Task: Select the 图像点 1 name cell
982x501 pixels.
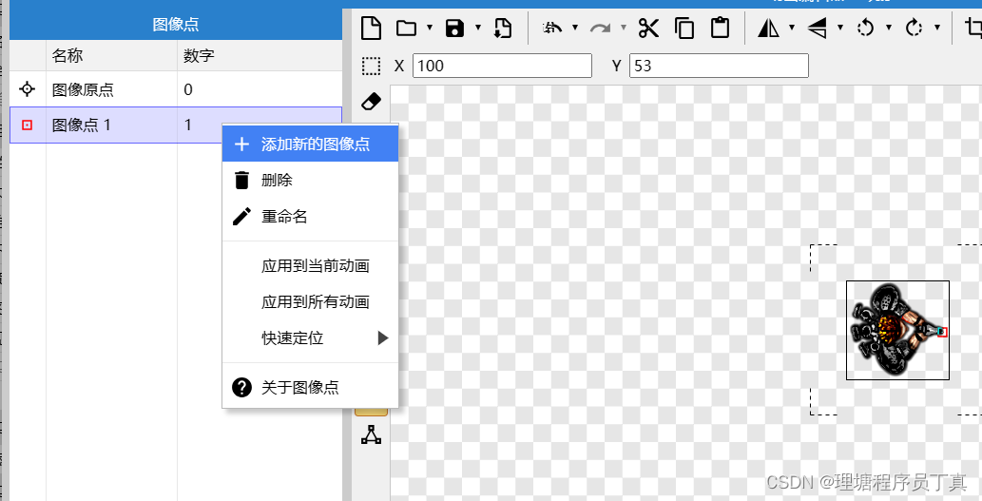Action: [x=111, y=125]
